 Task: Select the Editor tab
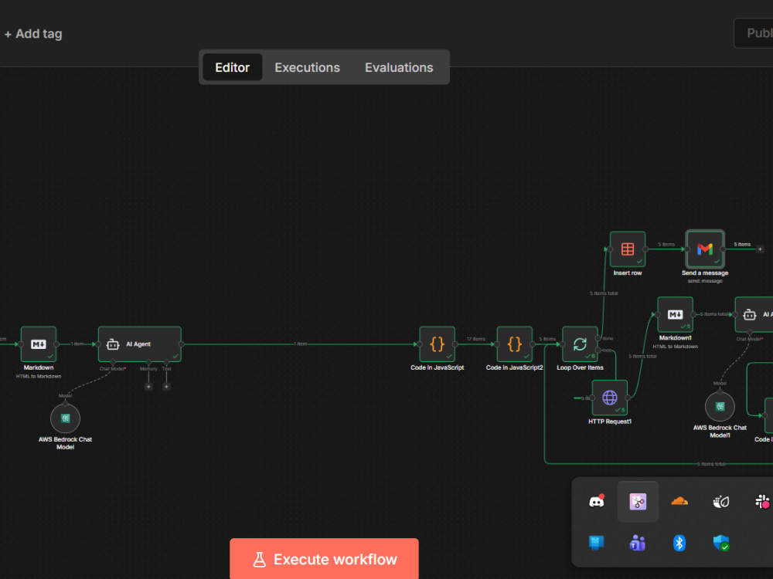click(x=232, y=67)
